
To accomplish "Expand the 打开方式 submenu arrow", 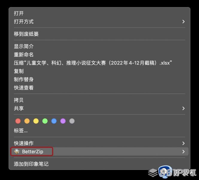I will point(183,22).
